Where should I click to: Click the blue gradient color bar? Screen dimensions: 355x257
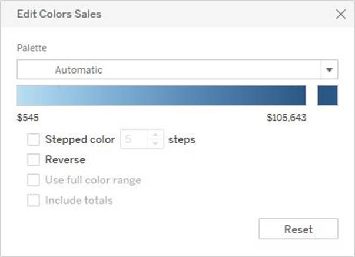[161, 95]
